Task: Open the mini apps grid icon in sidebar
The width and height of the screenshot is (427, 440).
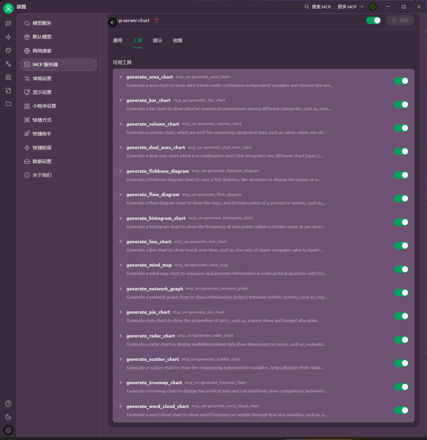Action: 8,77
